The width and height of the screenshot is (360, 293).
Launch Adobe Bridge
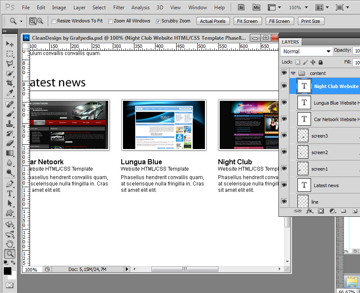click(241, 8)
